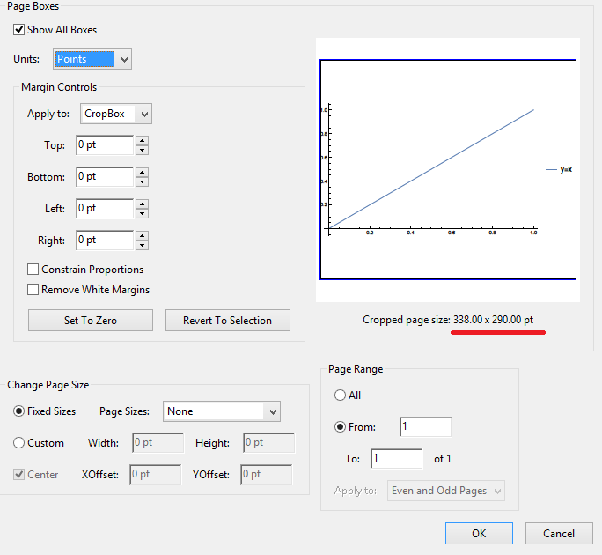The height and width of the screenshot is (555, 602).
Task: Click the cropped page size 338.00 x 290.00 pt text
Action: pos(494,320)
